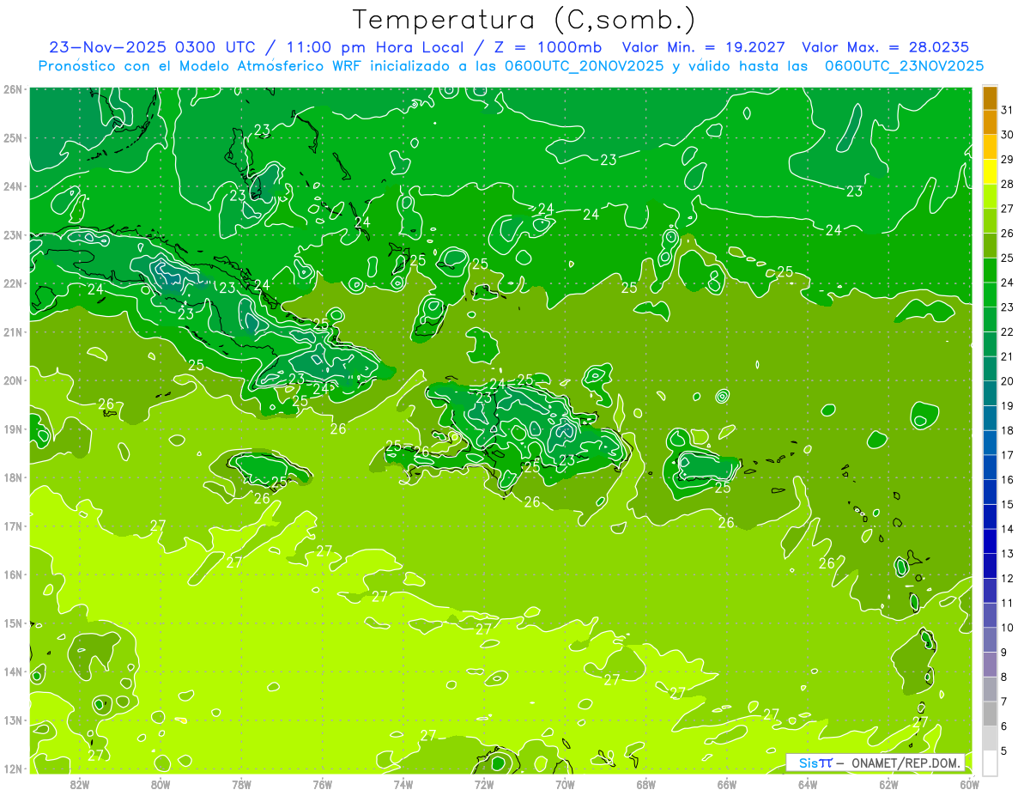1030x796 pixels.
Task: Select the orange swatch between 30 and 31
Action: click(990, 123)
